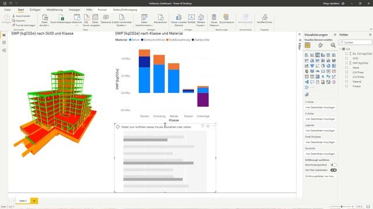Click Veröffentlichen in the ribbon
This screenshot has height=209, width=373.
265,19
